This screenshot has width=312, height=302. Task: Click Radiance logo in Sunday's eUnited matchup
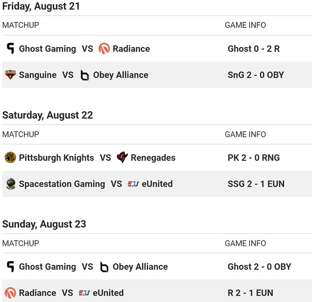[10, 293]
